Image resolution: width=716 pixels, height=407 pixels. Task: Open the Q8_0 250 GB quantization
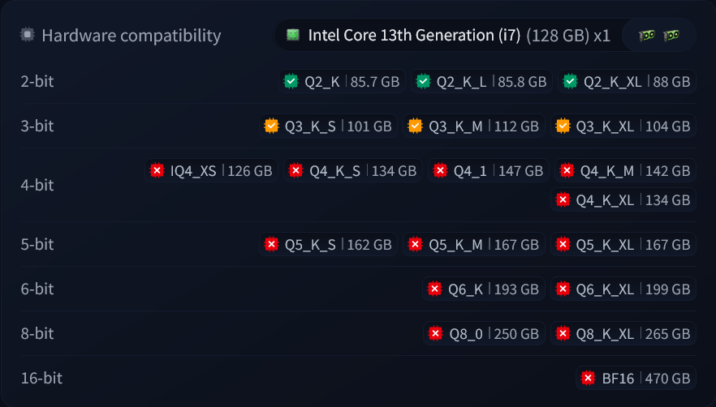(484, 333)
